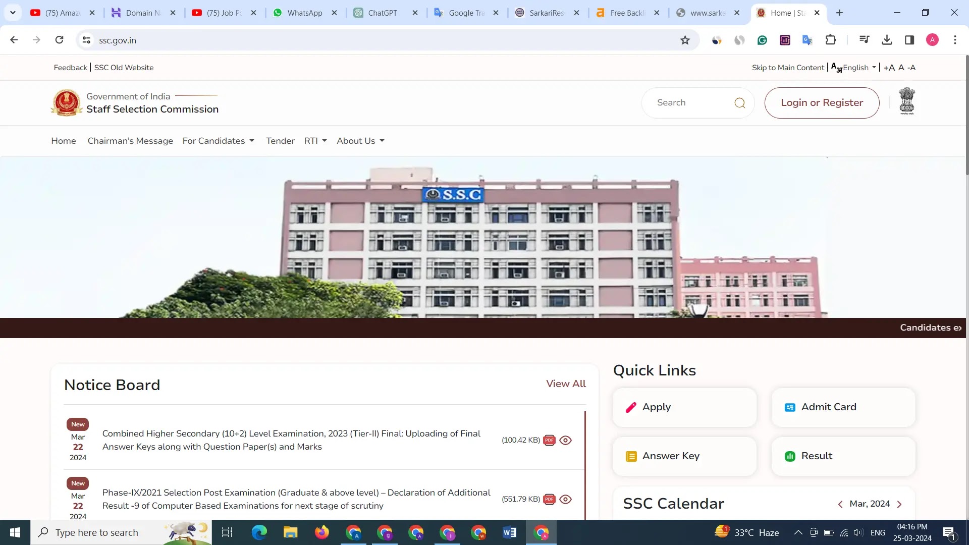969x545 pixels.
Task: Click Skip to Main Content
Action: point(788,68)
